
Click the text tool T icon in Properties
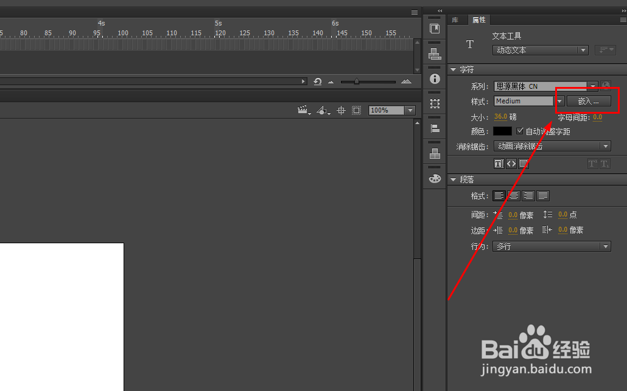click(x=470, y=44)
